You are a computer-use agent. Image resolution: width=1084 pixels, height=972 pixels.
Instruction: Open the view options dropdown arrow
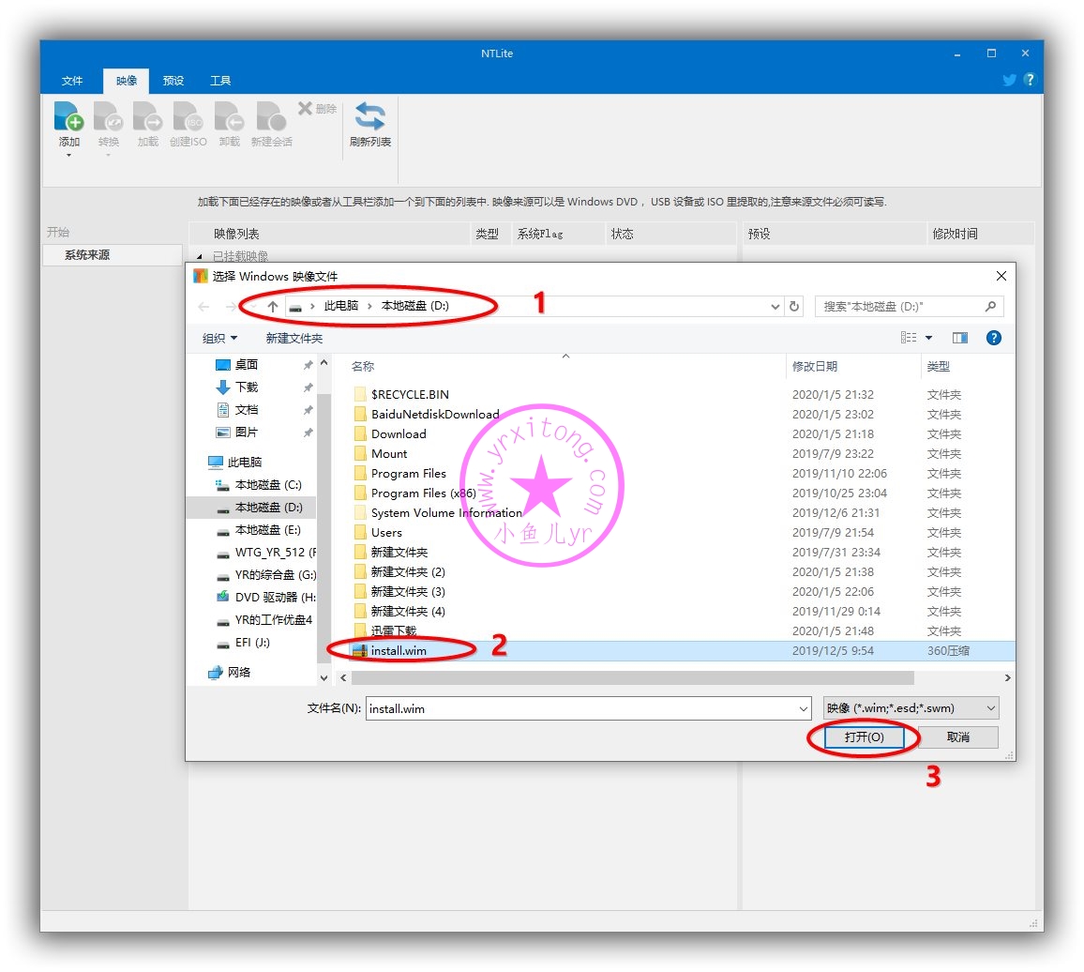point(928,338)
